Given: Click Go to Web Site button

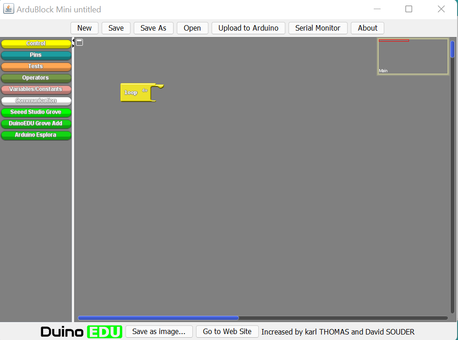Looking at the screenshot, I should coord(227,332).
